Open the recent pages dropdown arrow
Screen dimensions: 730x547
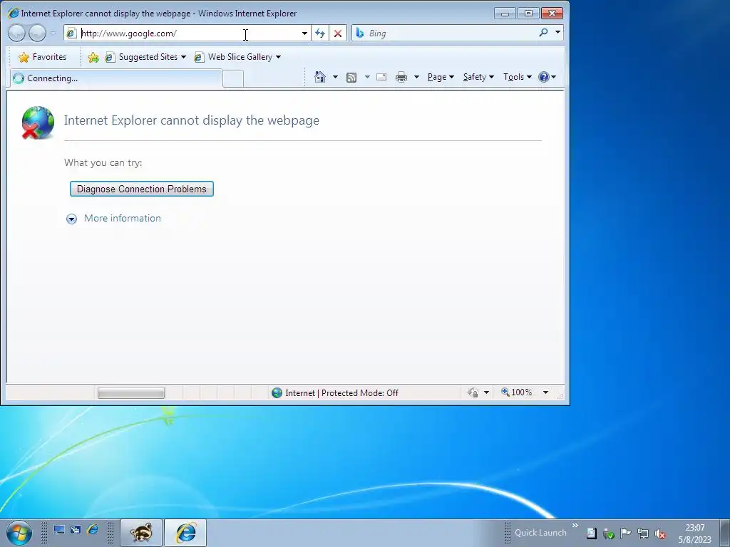coord(53,33)
